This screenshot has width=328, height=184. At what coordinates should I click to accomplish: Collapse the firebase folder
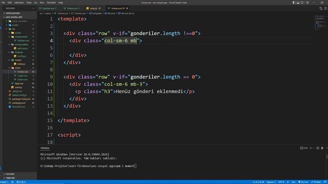19,52
